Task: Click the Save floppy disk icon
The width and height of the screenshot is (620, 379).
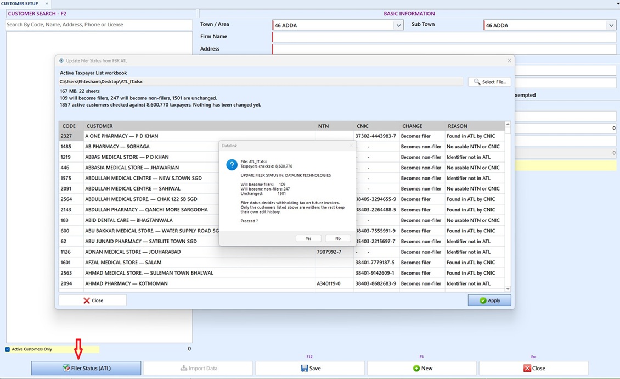Action: point(305,369)
